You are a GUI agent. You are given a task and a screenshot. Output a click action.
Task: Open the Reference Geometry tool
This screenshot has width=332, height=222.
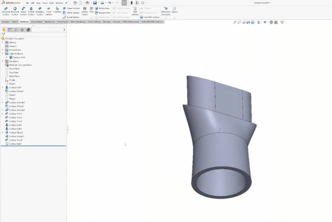(166, 11)
